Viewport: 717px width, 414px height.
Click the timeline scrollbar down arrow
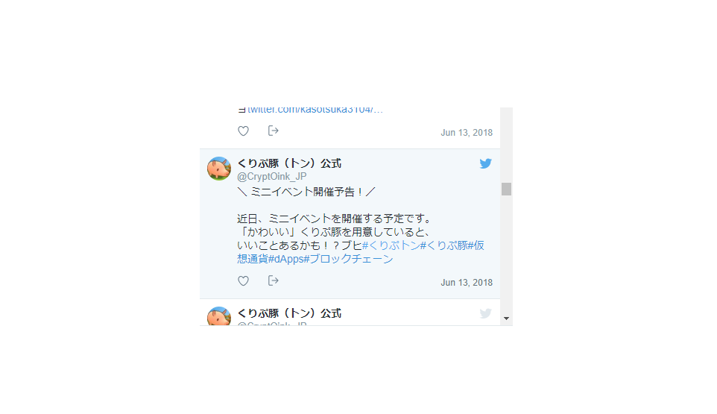coord(506,319)
